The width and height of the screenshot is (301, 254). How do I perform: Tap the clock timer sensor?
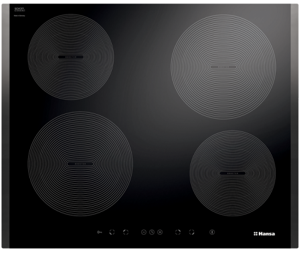pos(152,232)
